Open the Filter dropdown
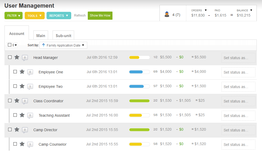This screenshot has height=153, width=262. tap(14, 16)
